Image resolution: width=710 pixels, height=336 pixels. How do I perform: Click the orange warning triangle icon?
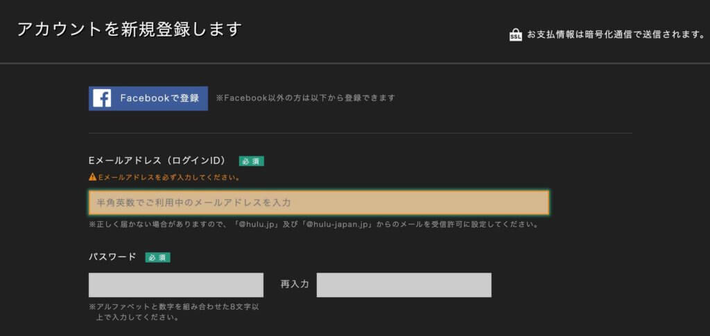coord(92,178)
